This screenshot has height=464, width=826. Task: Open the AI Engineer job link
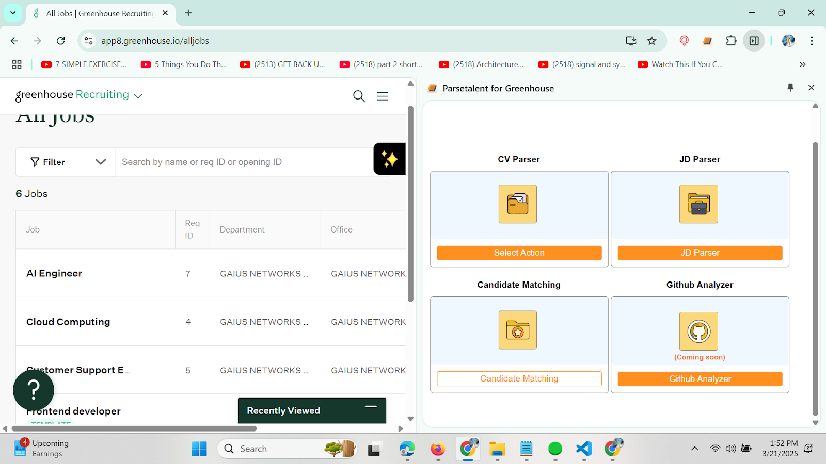[x=54, y=273]
